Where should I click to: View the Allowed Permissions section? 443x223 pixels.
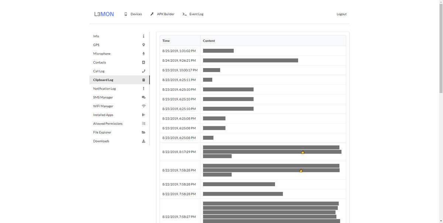tap(119, 124)
